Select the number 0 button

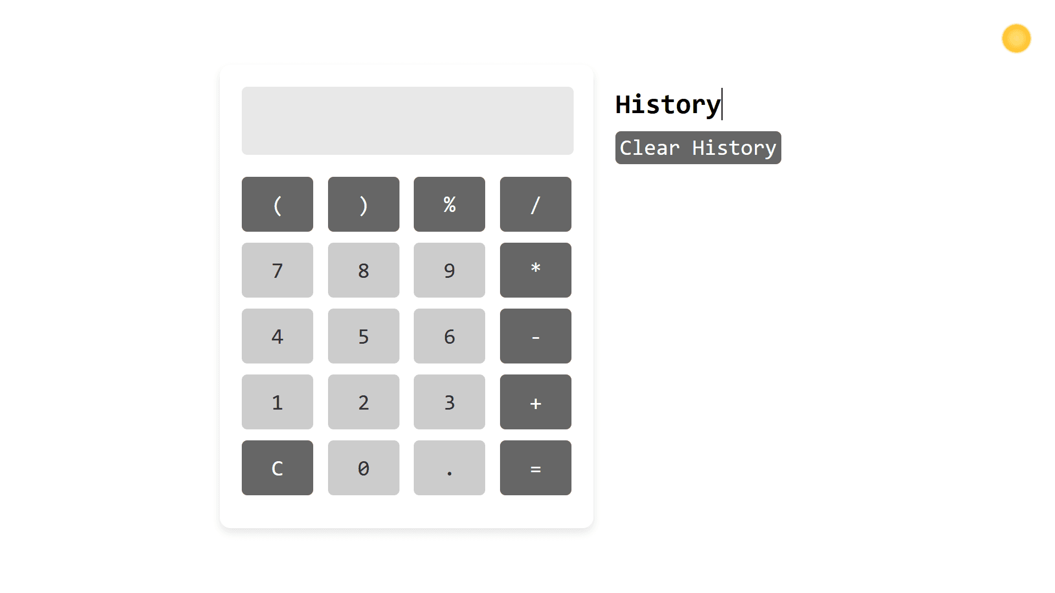363,468
